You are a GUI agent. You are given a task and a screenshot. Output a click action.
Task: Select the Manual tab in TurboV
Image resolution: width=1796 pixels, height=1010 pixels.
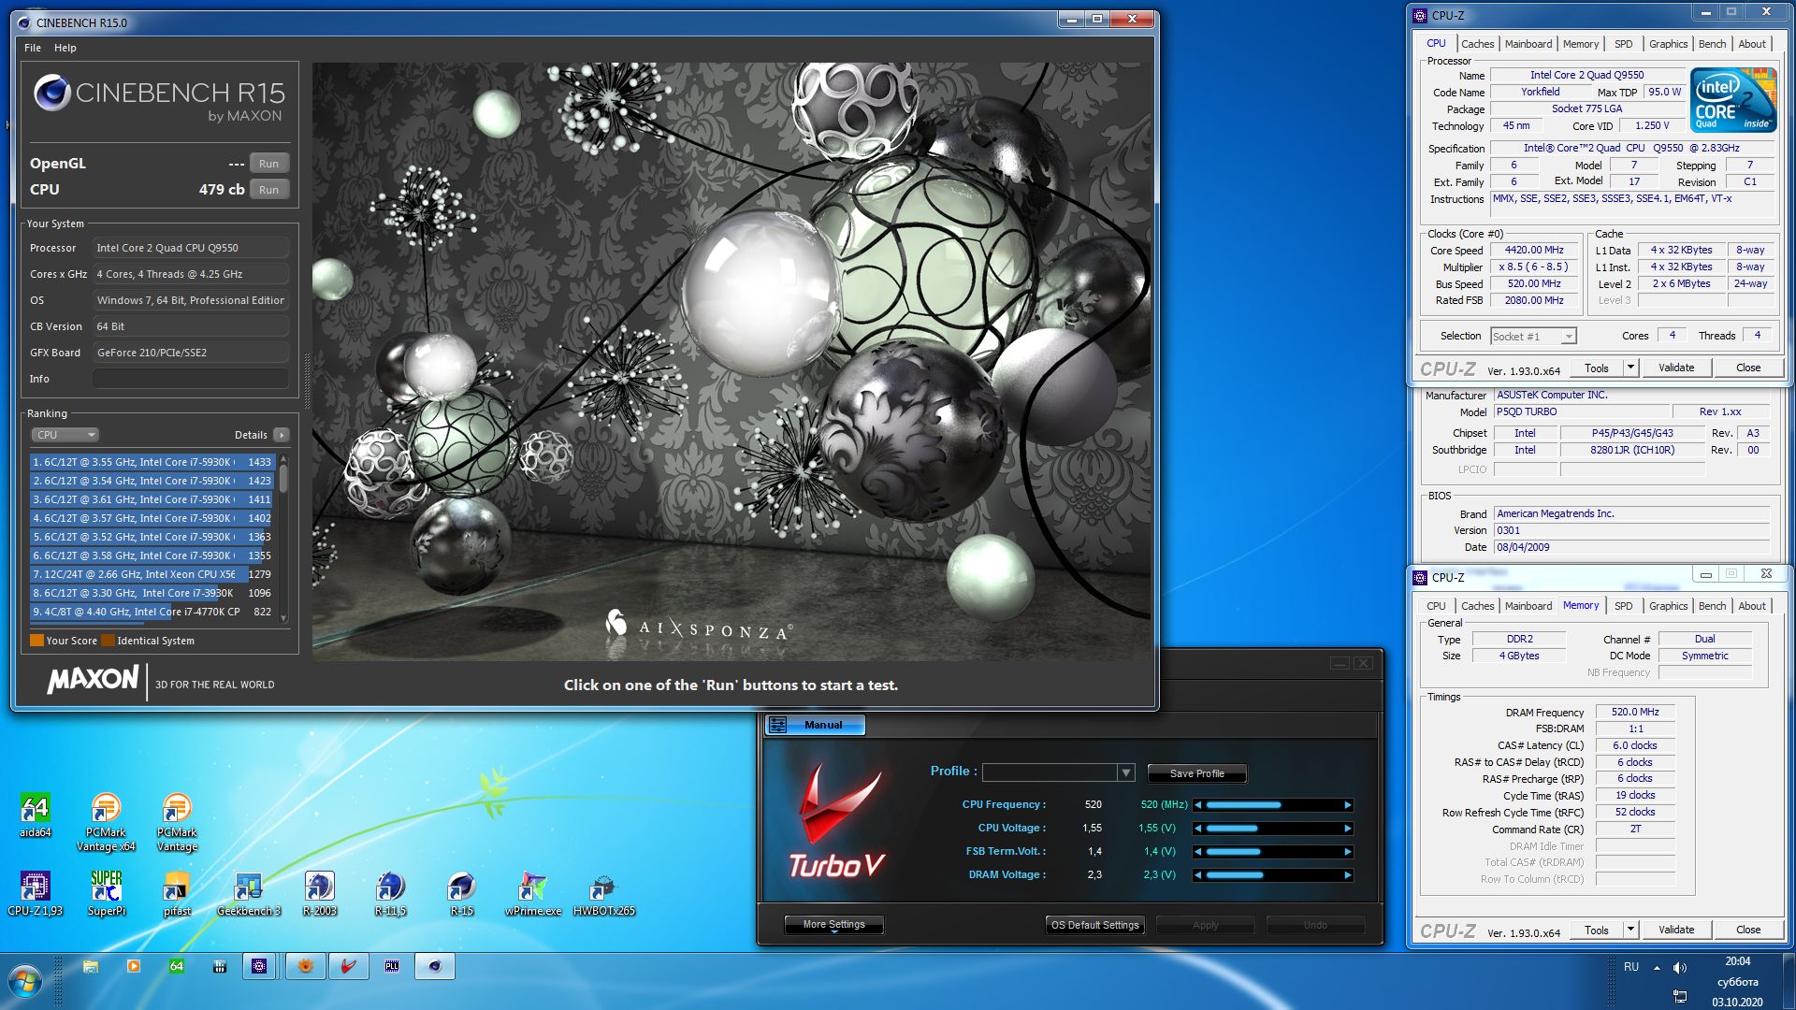tap(815, 725)
